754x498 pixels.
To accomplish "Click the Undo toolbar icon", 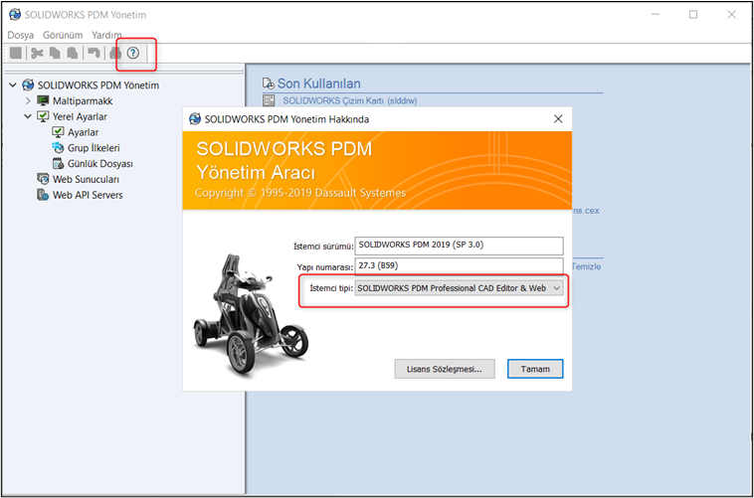I will pos(94,53).
